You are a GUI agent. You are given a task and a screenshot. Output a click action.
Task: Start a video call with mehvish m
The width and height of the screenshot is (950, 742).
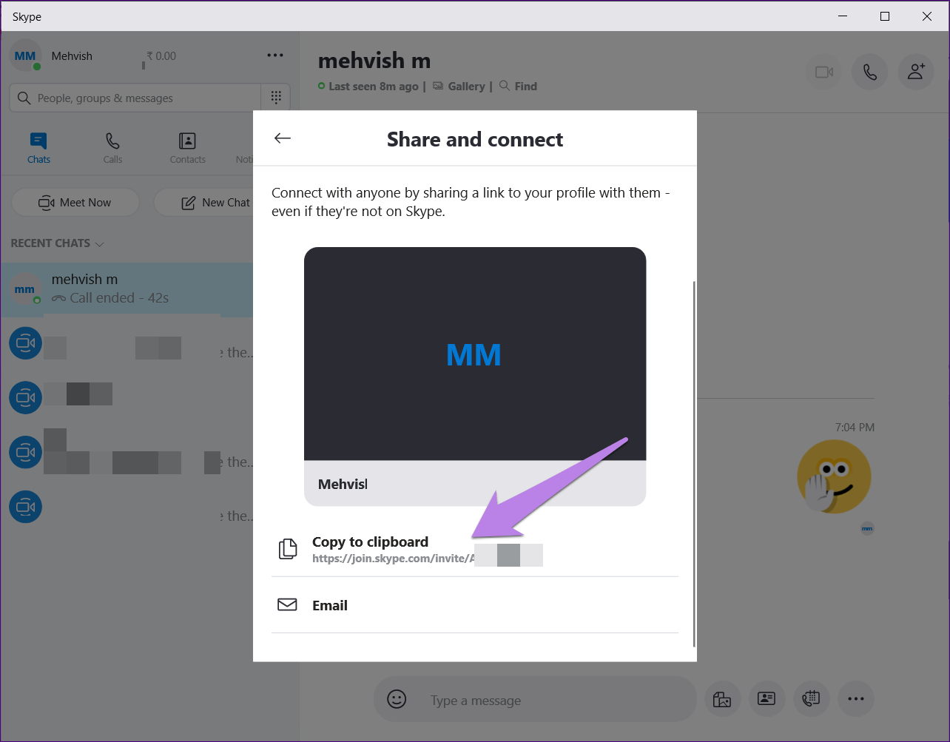point(824,72)
